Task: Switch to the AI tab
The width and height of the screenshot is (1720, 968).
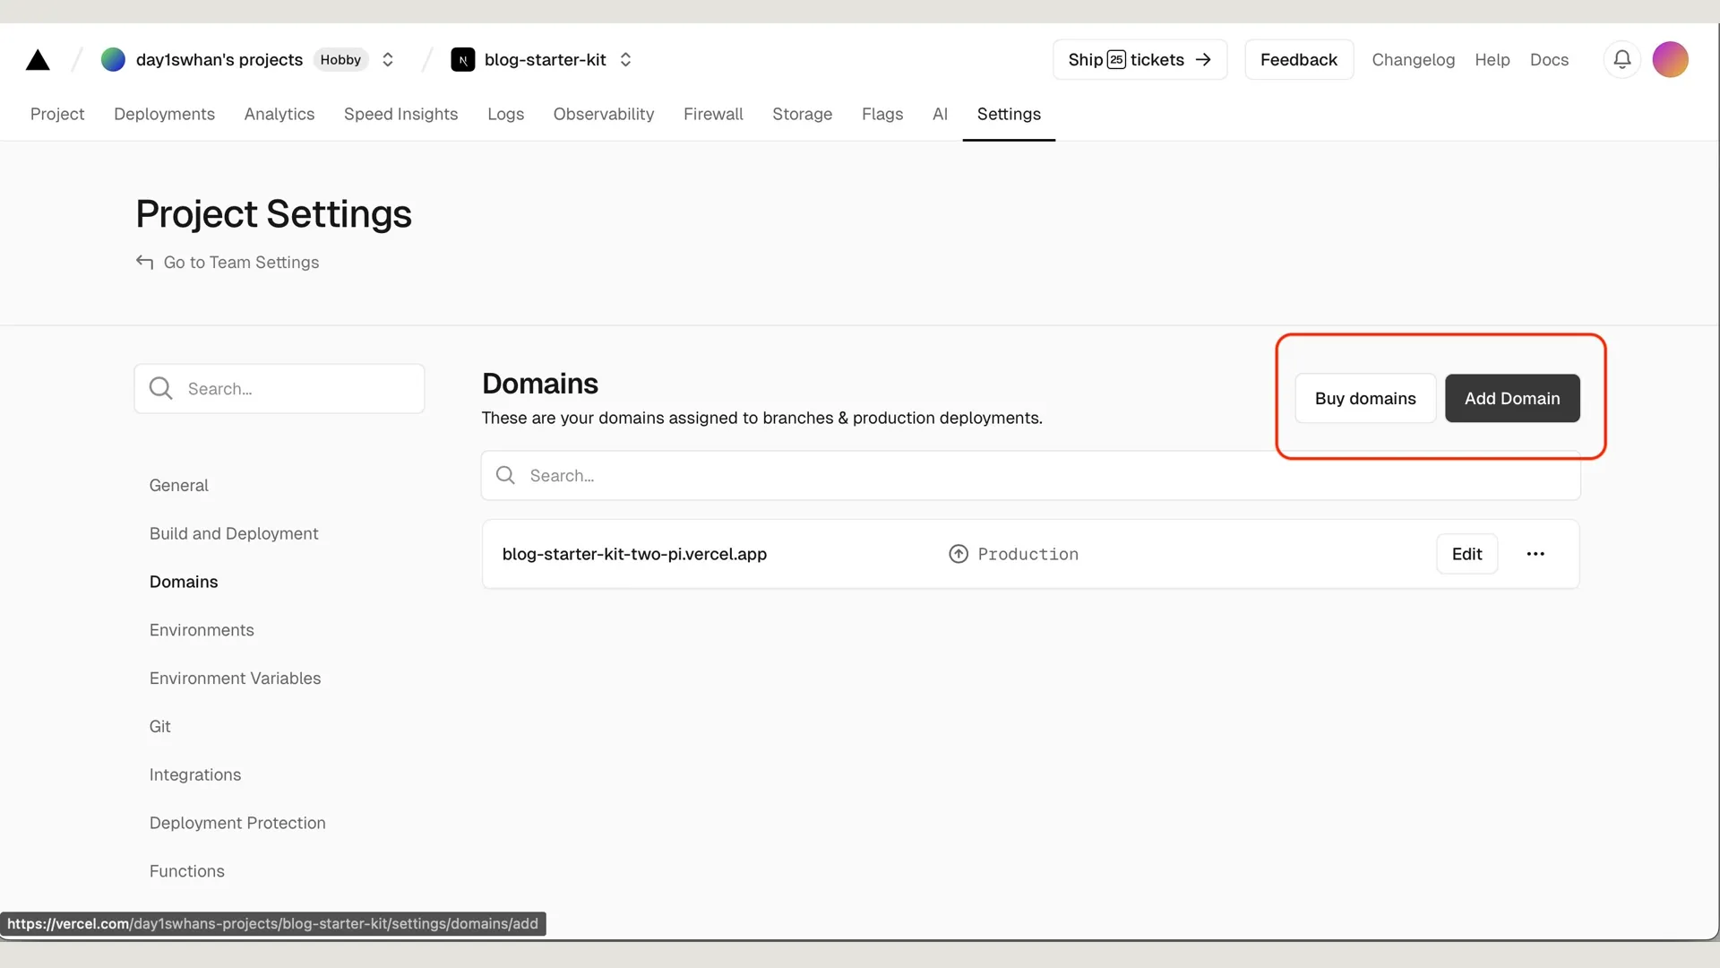Action: [940, 114]
